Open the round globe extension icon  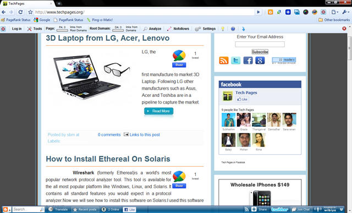315,12
